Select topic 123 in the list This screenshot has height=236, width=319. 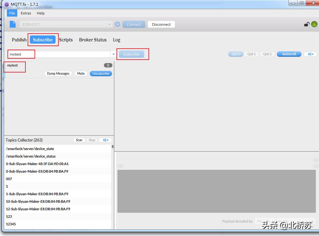(58, 217)
